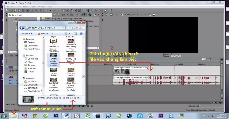Click the red Delete X icon in Explorer

point(68,15)
